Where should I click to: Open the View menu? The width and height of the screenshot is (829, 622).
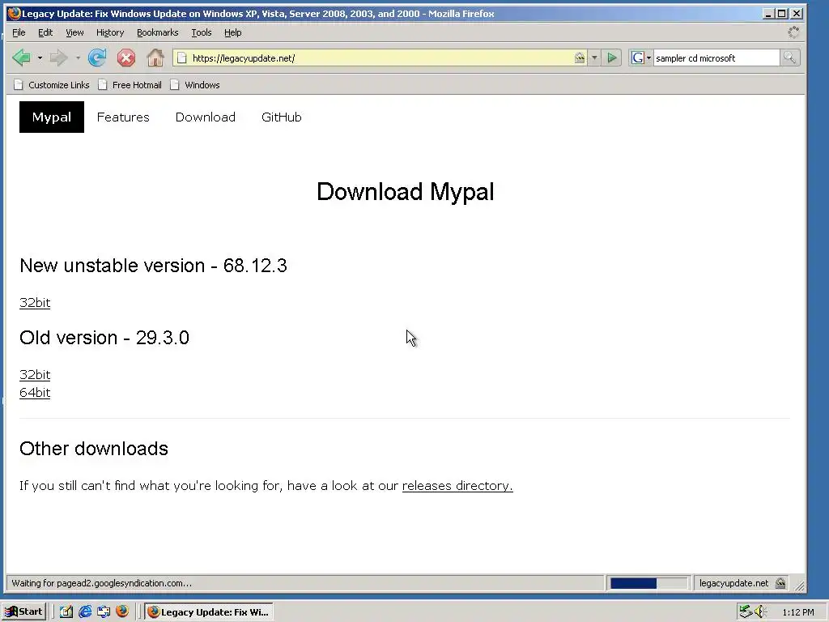coord(74,32)
